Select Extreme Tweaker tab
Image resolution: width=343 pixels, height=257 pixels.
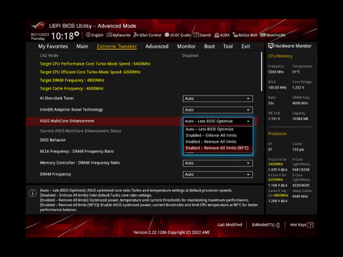[117, 46]
